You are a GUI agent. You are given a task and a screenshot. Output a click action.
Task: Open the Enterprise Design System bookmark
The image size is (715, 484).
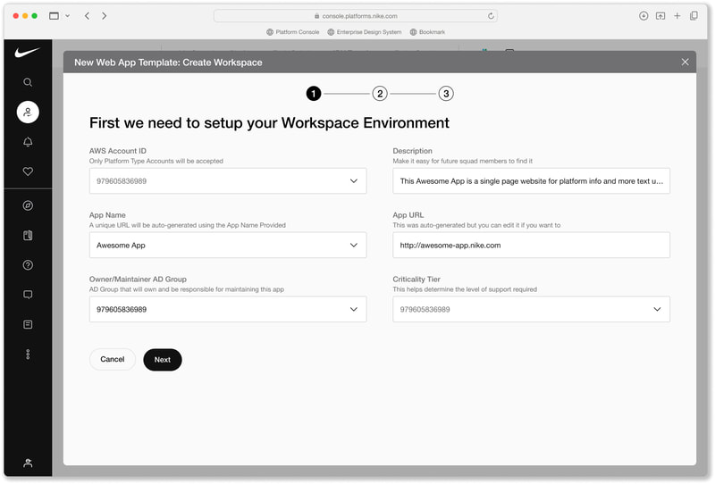pos(365,32)
